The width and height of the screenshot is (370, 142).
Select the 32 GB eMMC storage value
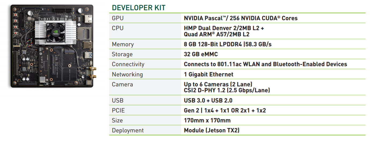pos(201,54)
